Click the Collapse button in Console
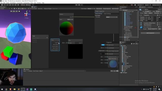The image size is (162, 91). point(30,71)
